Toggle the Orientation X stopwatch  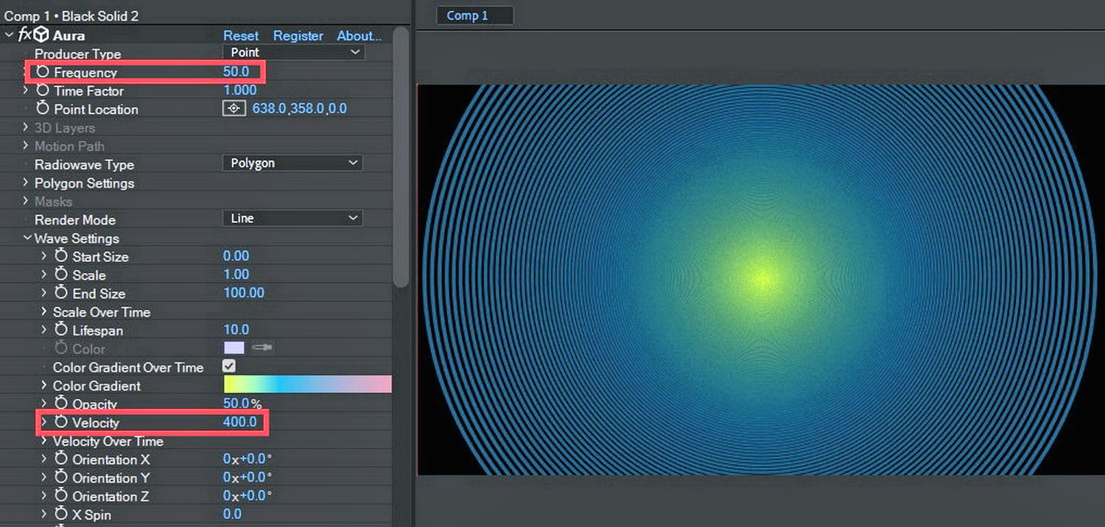coord(61,459)
